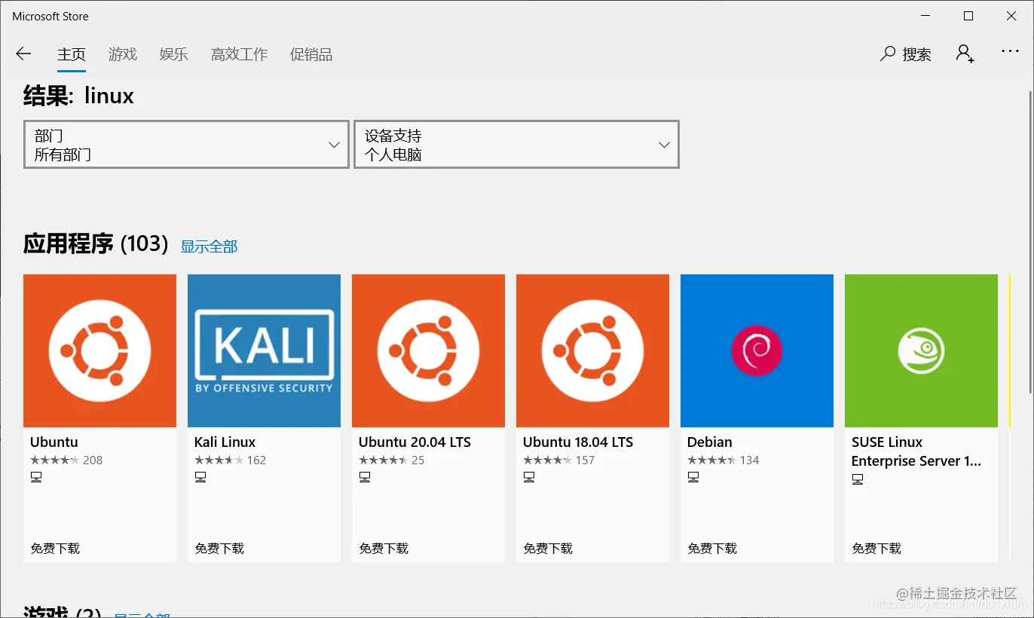
Task: Click the Debian title text
Action: [x=710, y=442]
